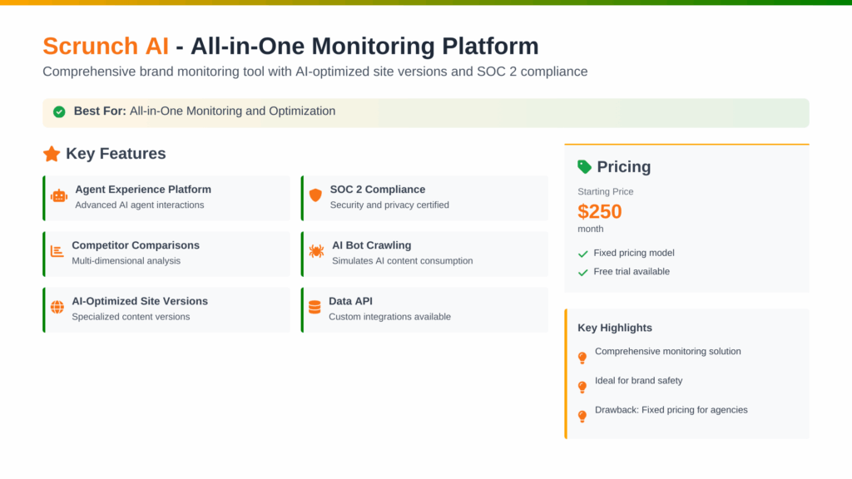Select the Key Highlights panel header
852x479 pixels.
(x=615, y=328)
